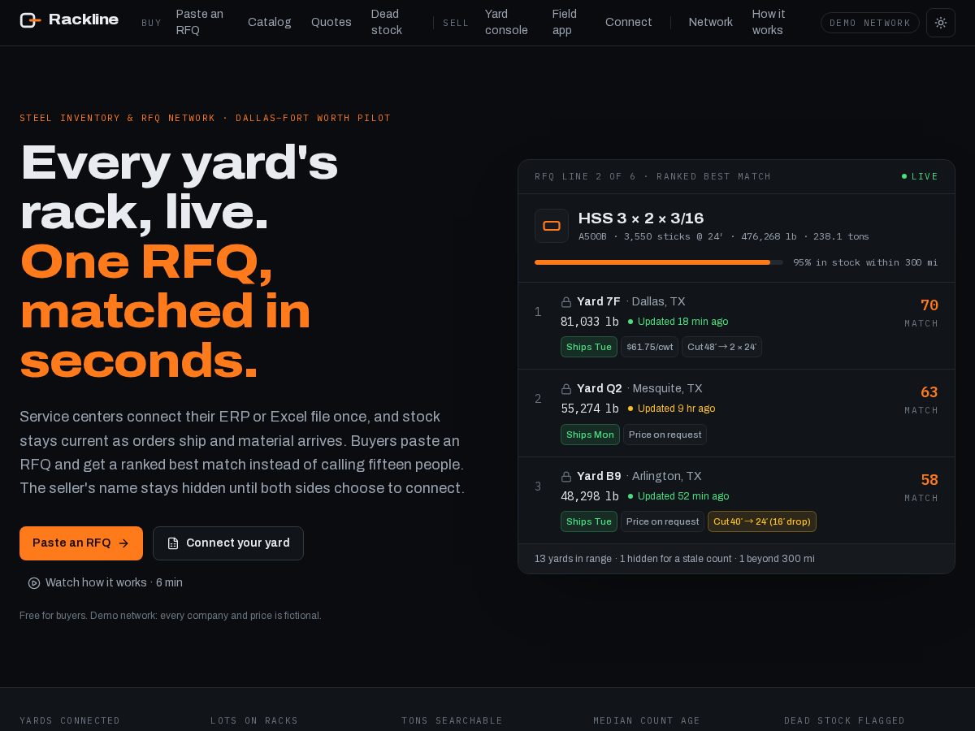The height and width of the screenshot is (731, 975).
Task: Click the green dot by Updated 52 min ago
Action: pos(630,496)
